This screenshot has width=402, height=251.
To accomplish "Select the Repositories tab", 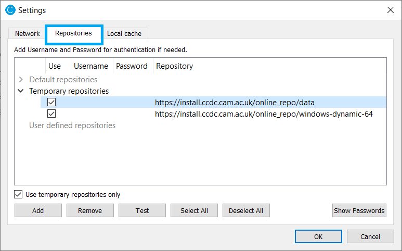I will 73,33.
